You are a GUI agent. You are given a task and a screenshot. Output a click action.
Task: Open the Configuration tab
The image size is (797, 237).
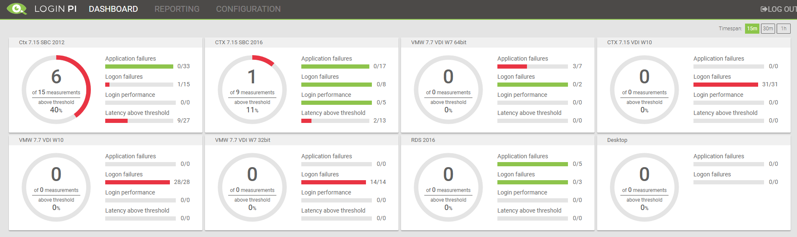pos(248,9)
